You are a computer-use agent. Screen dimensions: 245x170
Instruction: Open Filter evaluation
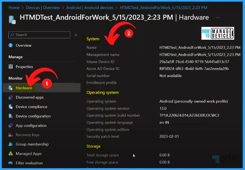click(x=29, y=163)
